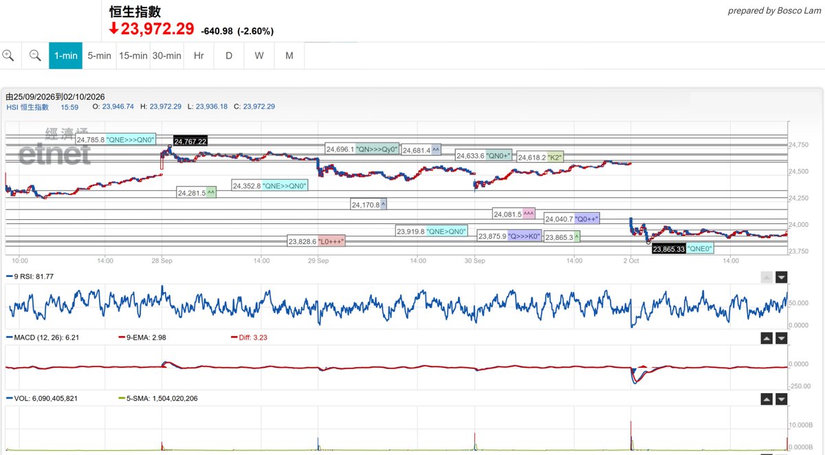Show the monthly chart via the M tab
The width and height of the screenshot is (825, 455).
tap(289, 56)
